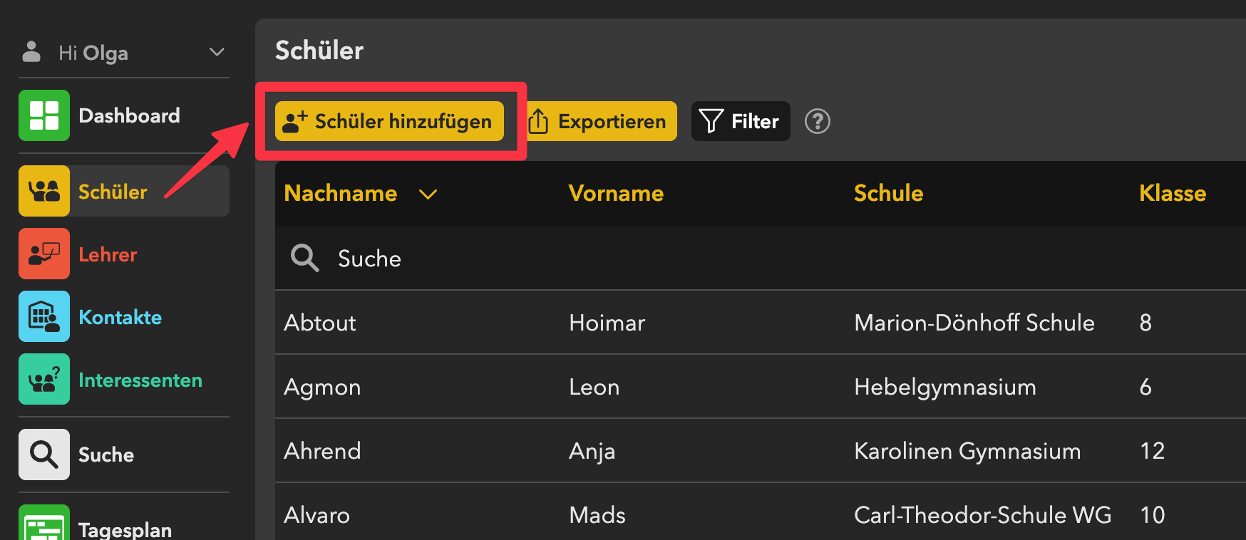Click the green Interessenten icon
The width and height of the screenshot is (1246, 540).
[44, 379]
